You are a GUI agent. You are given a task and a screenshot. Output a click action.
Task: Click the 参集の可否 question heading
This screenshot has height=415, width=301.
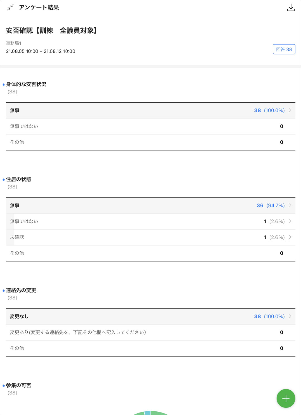18,385
